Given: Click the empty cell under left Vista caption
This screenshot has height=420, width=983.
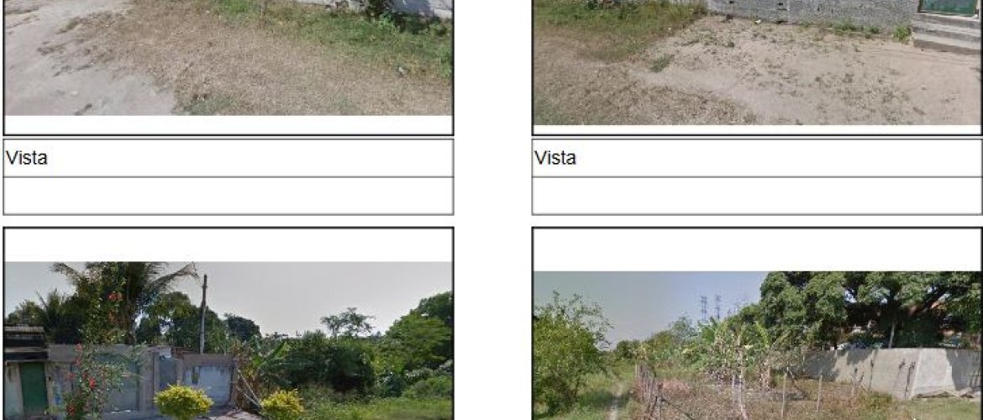Looking at the screenshot, I should (229, 196).
